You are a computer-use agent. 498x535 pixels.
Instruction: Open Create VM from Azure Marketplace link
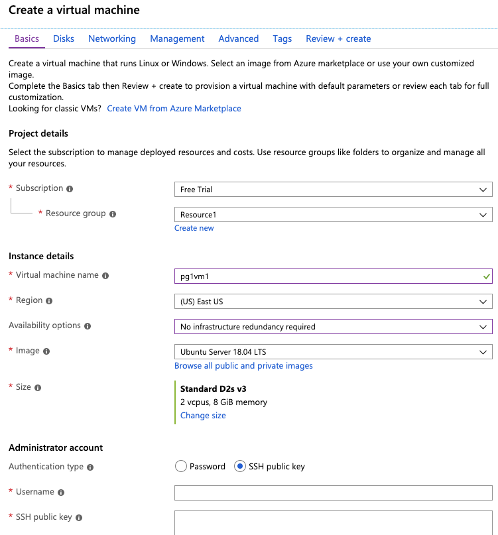point(174,109)
